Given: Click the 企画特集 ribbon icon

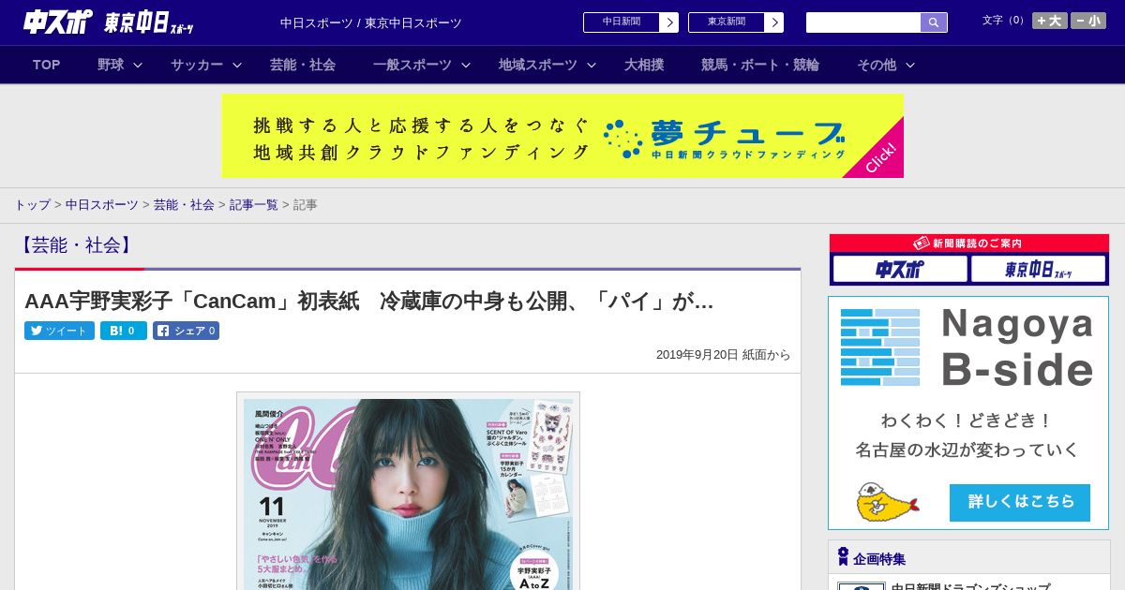Looking at the screenshot, I should tap(843, 557).
